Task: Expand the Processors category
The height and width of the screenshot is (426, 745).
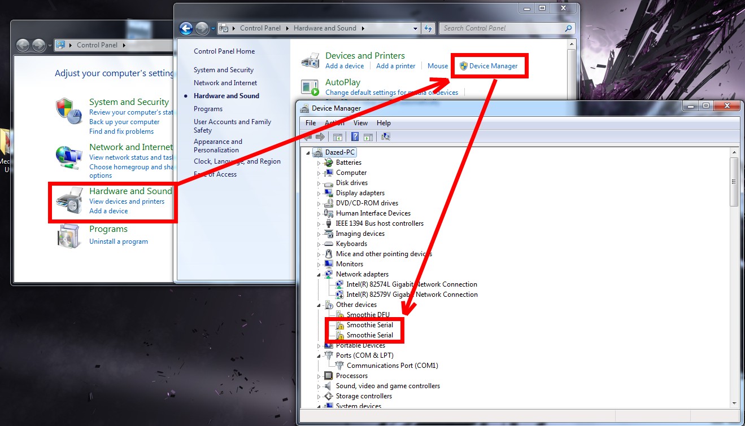Action: [319, 376]
